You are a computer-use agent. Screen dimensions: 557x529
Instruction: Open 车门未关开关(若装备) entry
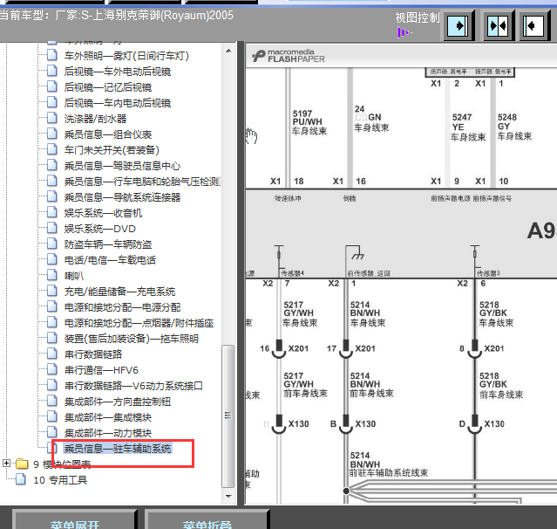click(112, 150)
